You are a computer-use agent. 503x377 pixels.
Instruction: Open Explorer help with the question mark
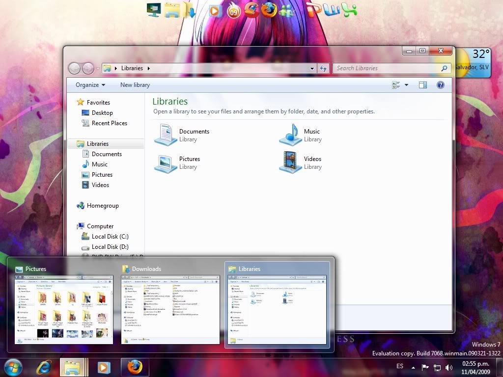coord(441,85)
